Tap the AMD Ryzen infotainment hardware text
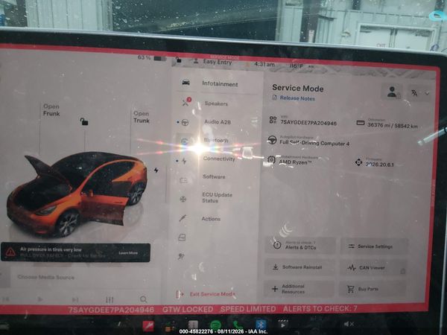 tap(295, 162)
